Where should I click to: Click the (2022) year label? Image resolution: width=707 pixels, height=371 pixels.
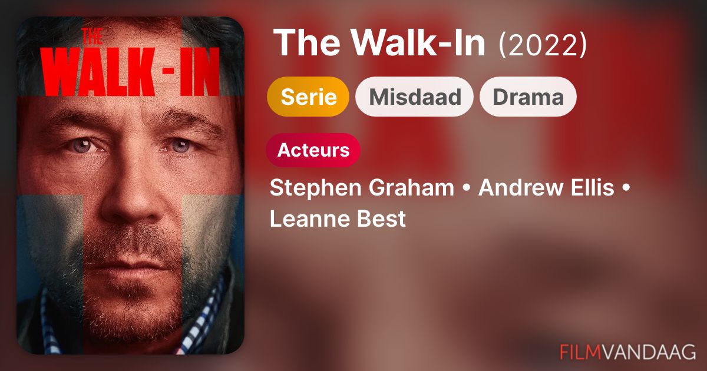tap(543, 45)
